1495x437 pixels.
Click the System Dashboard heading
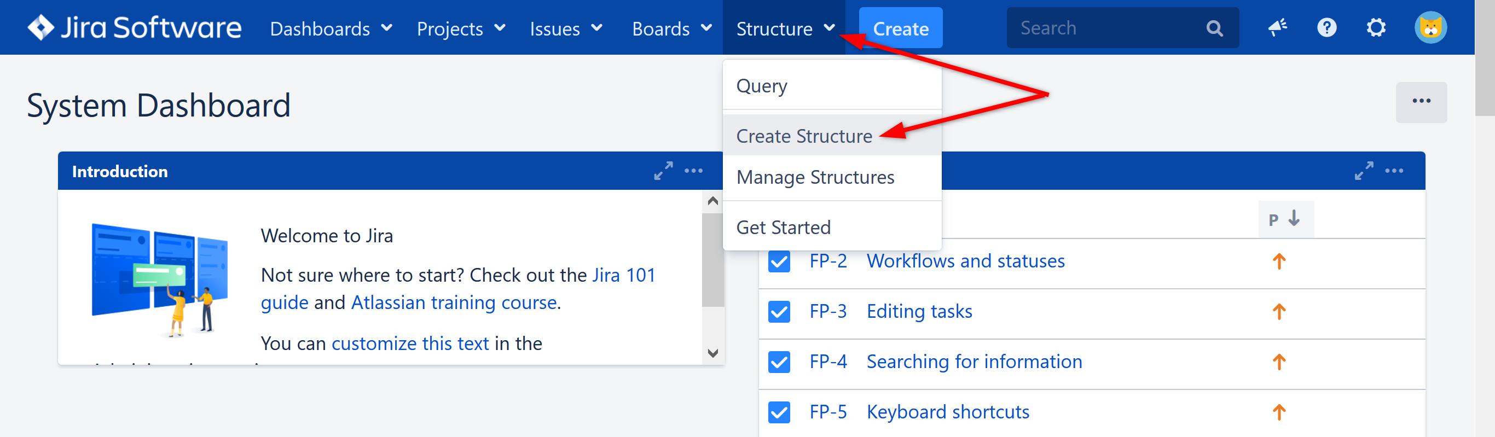[159, 106]
